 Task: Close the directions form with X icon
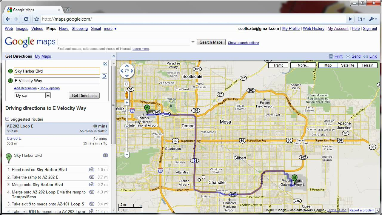pyautogui.click(x=105, y=64)
